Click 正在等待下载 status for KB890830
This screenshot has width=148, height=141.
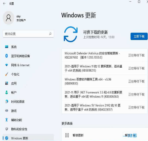[136, 81]
